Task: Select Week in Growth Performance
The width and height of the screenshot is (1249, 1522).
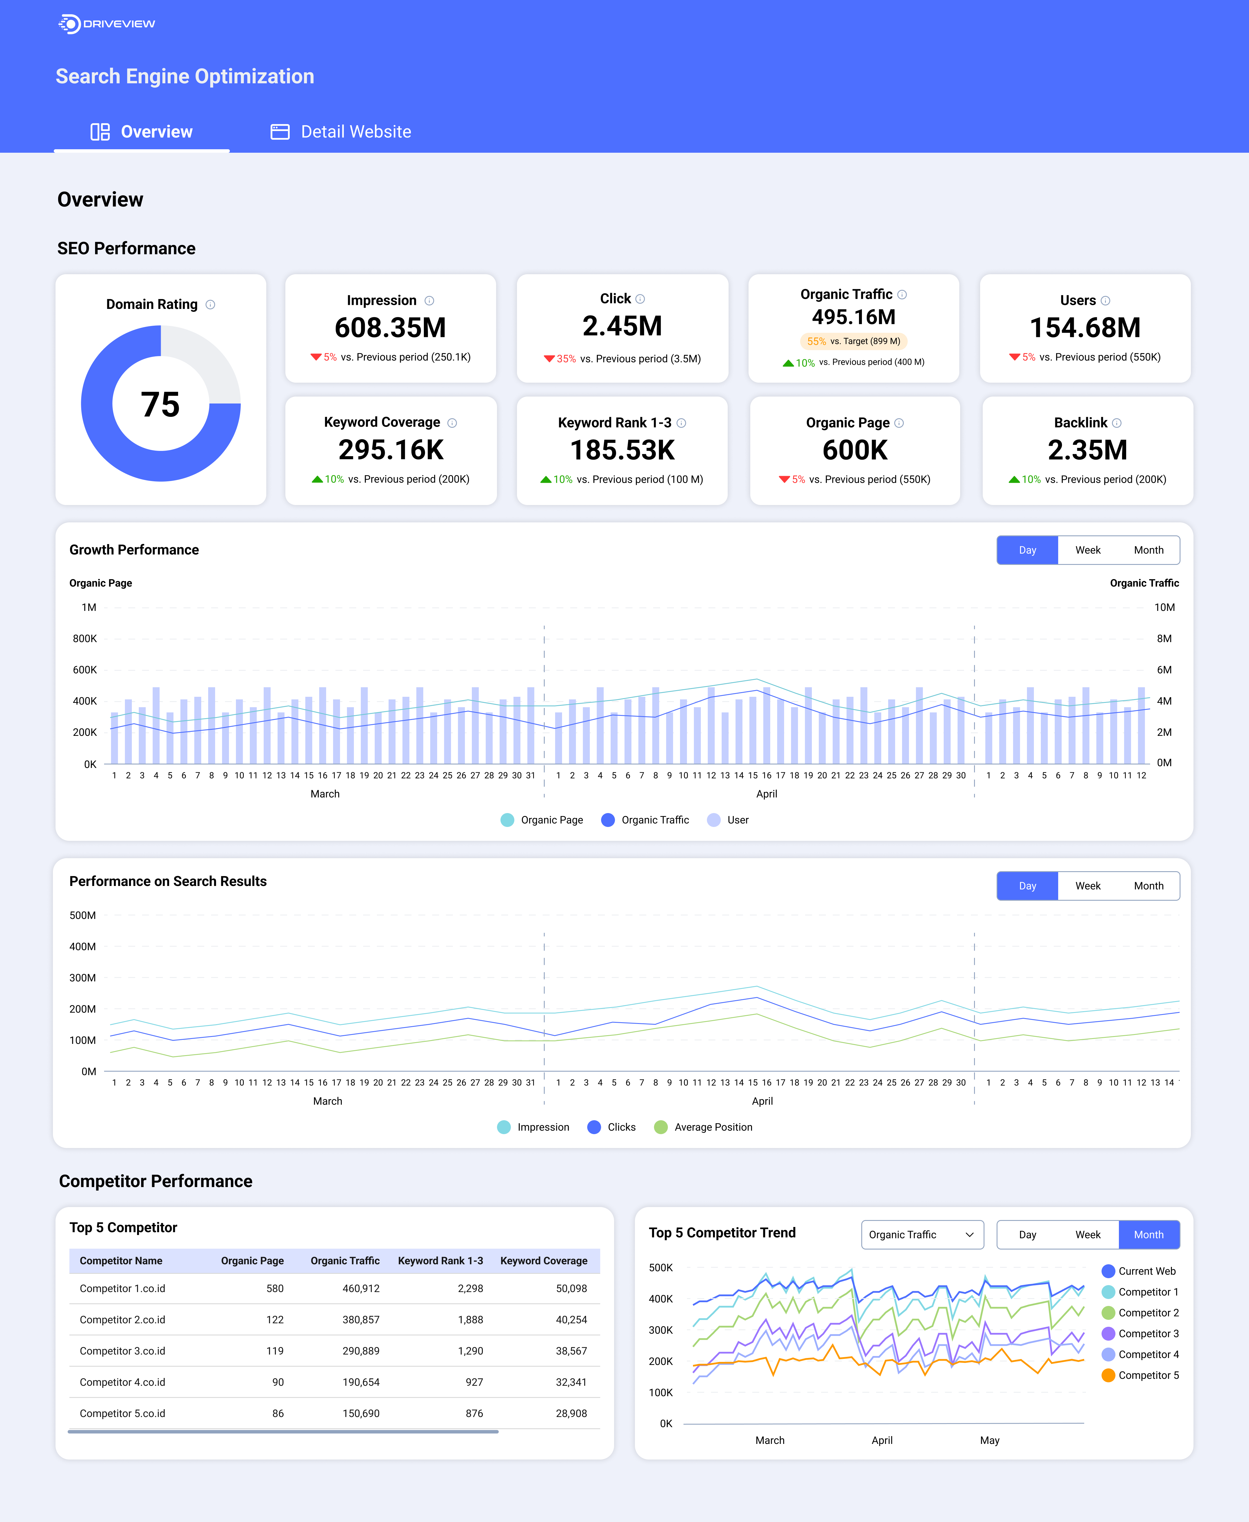Action: click(1088, 550)
